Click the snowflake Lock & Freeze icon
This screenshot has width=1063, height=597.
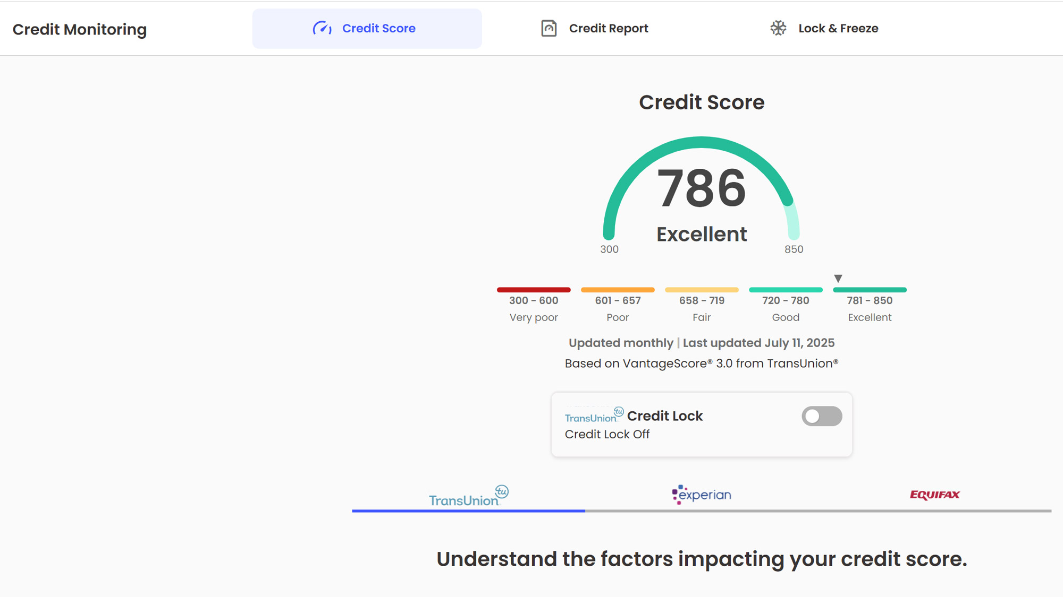(x=778, y=28)
